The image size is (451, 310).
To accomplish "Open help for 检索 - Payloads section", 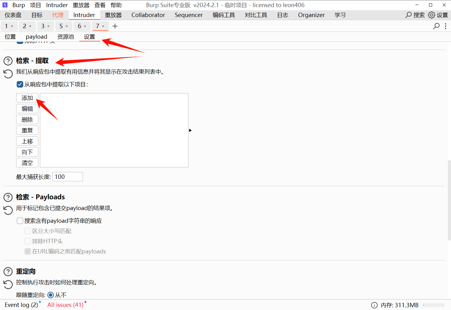I will [8, 197].
